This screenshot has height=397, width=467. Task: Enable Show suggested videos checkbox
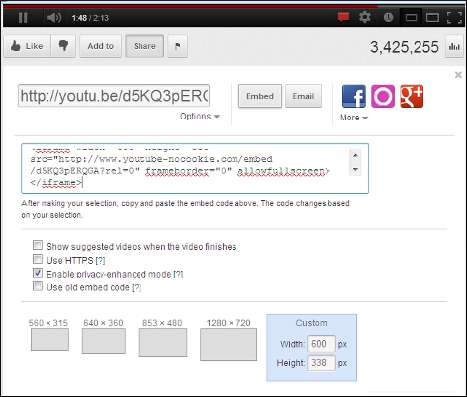coord(38,245)
